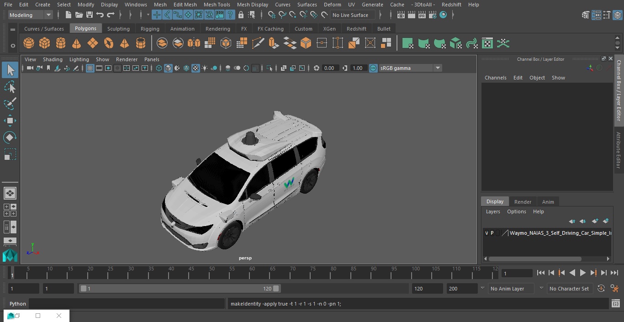Viewport: 624px width, 322px height.
Task: Click the layer list horizontal scrollbar
Action: pyautogui.click(x=534, y=259)
